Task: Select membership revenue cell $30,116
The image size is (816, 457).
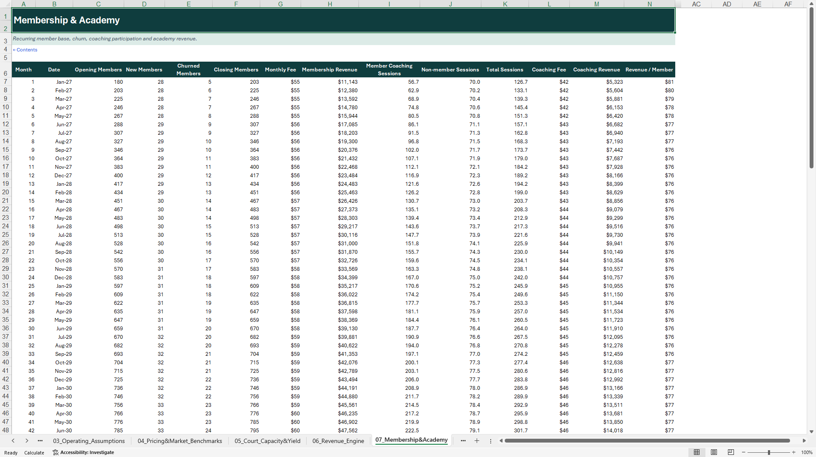Action: coord(330,235)
